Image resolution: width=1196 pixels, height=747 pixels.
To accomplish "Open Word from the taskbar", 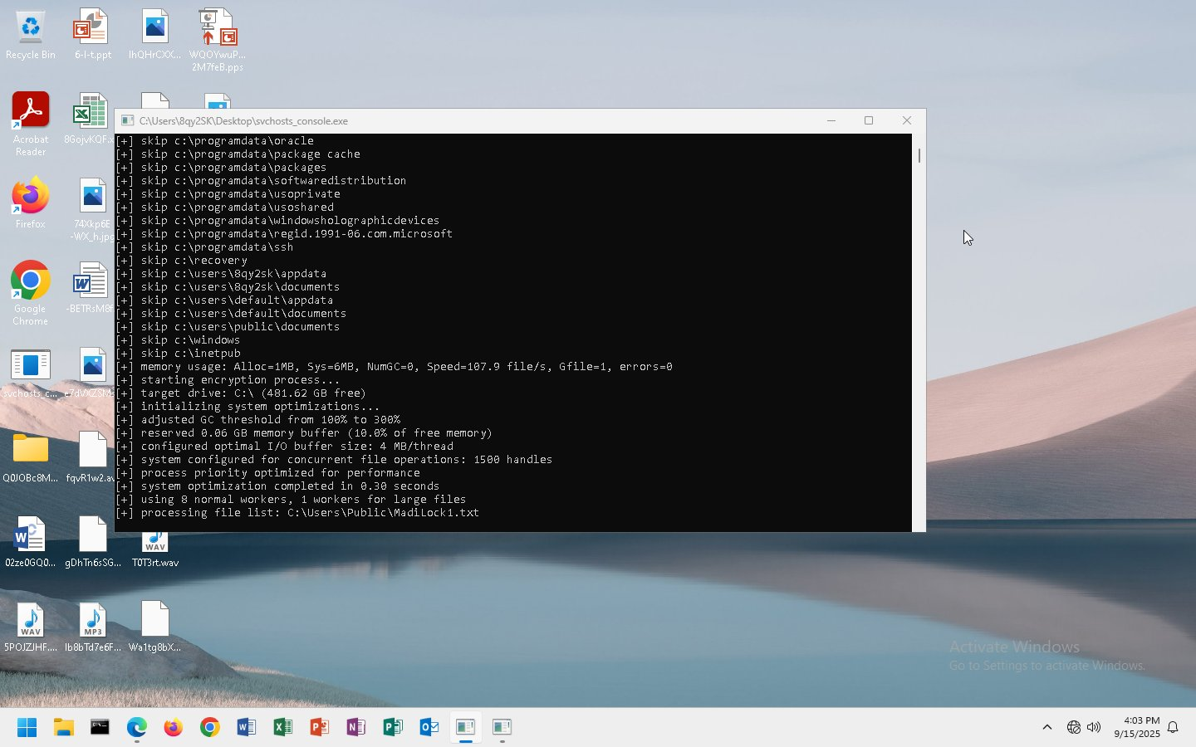I will pos(247,728).
